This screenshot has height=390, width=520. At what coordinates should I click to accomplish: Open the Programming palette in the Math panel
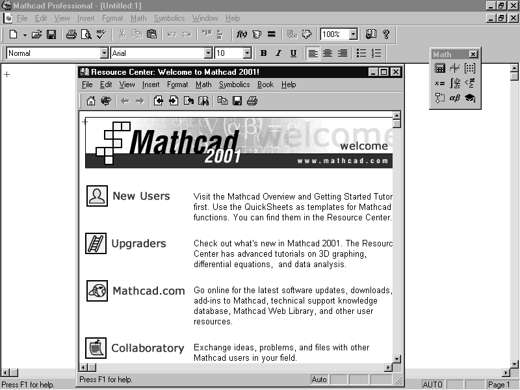coord(440,98)
